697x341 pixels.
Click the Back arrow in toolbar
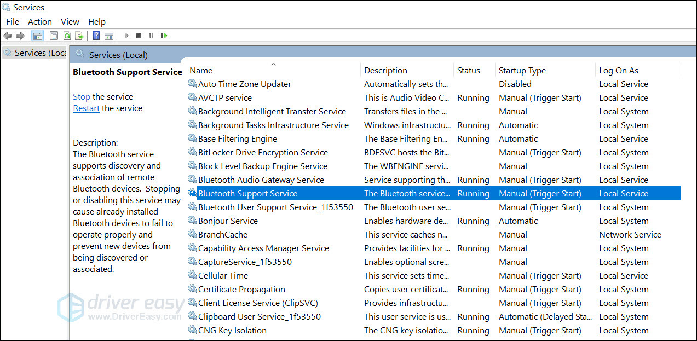point(8,36)
